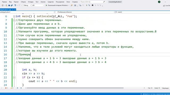Click comment "//Сортировка двух переменных."
170x95 pixels.
click(39, 20)
